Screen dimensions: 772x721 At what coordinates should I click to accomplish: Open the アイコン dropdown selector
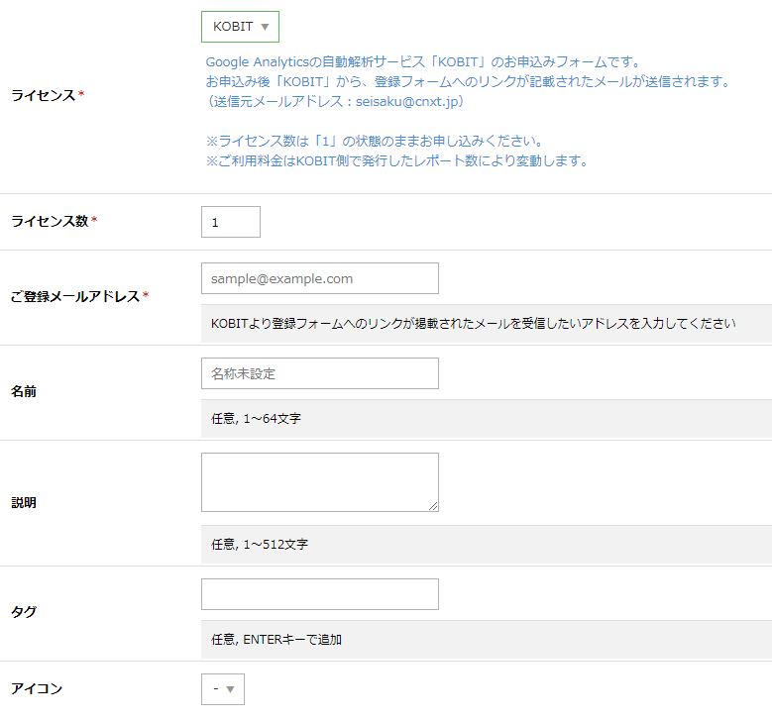(x=223, y=689)
